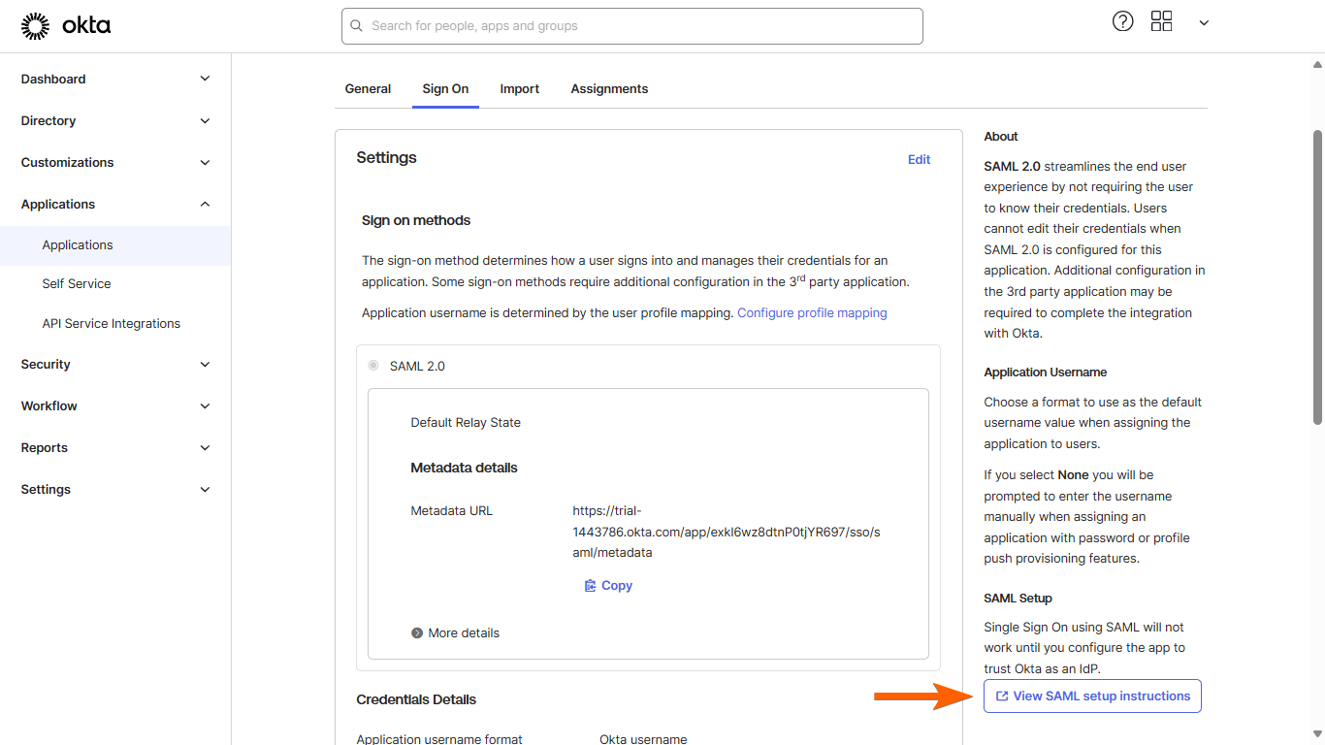Expand the Workflow sidebar section
1325x745 pixels.
pyautogui.click(x=115, y=405)
